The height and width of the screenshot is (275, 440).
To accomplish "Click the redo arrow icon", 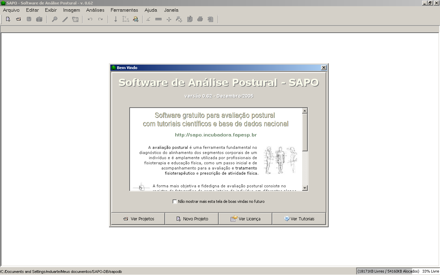I will click(x=100, y=19).
